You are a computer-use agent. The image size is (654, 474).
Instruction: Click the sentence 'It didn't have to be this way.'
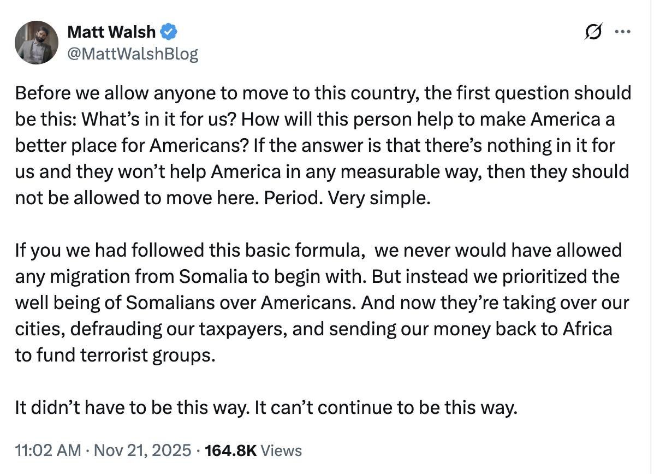point(132,408)
